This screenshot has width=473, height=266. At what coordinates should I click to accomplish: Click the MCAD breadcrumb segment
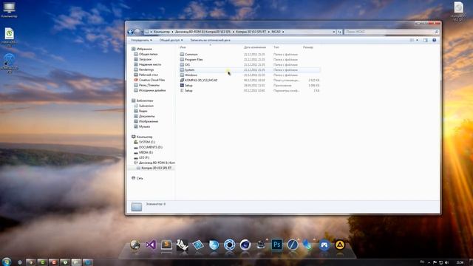coord(276,32)
